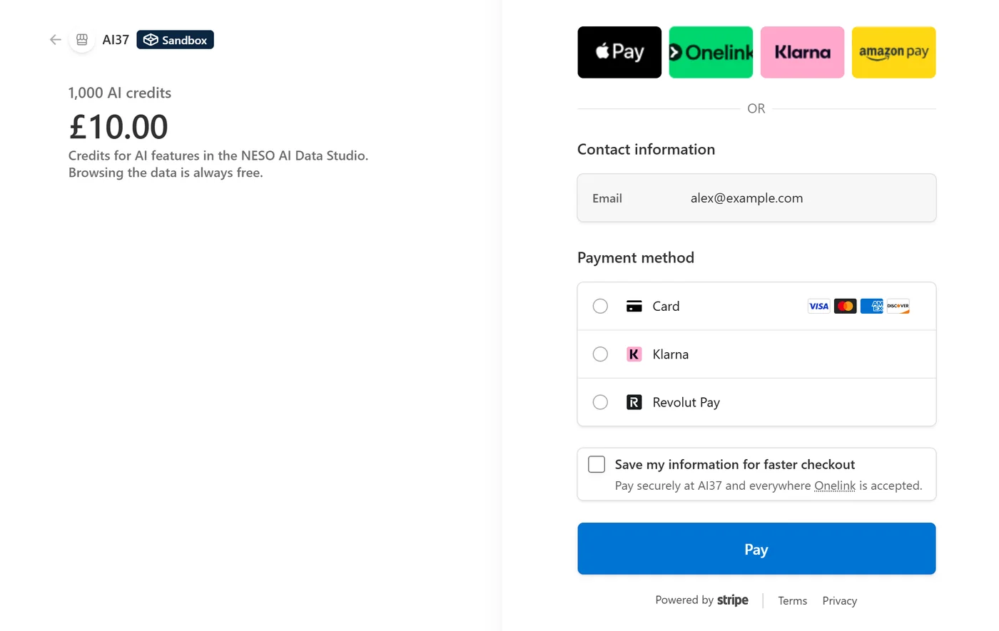The height and width of the screenshot is (631, 999).
Task: Open the Stripe logo link
Action: pyautogui.click(x=733, y=600)
